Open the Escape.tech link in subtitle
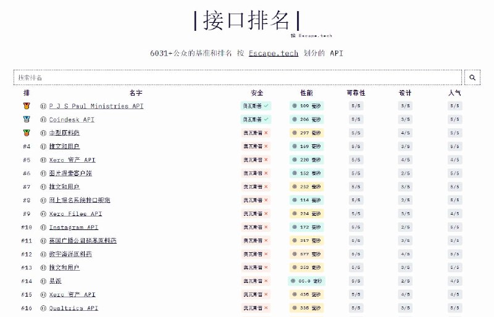 [273, 53]
